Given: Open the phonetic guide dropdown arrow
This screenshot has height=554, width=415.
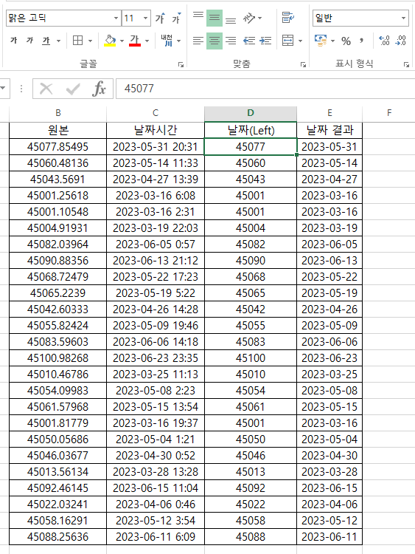Looking at the screenshot, I should pyautogui.click(x=179, y=41).
